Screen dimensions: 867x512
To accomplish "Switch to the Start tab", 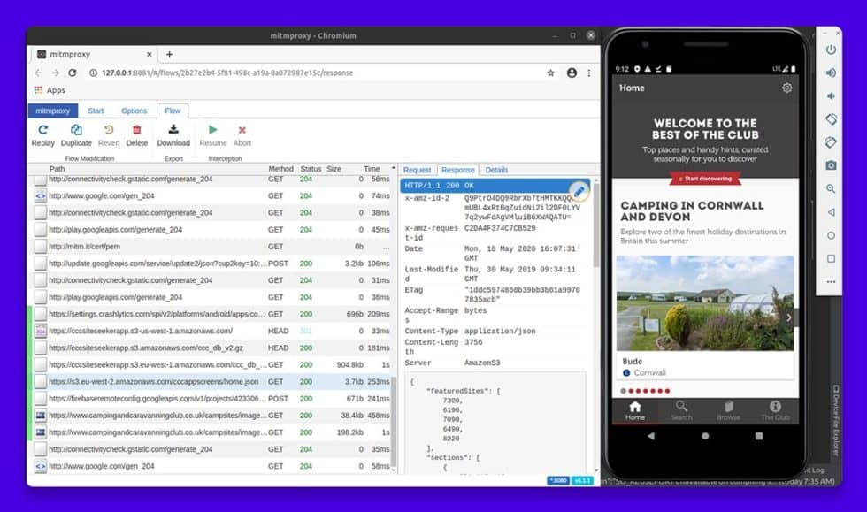I will (x=96, y=111).
